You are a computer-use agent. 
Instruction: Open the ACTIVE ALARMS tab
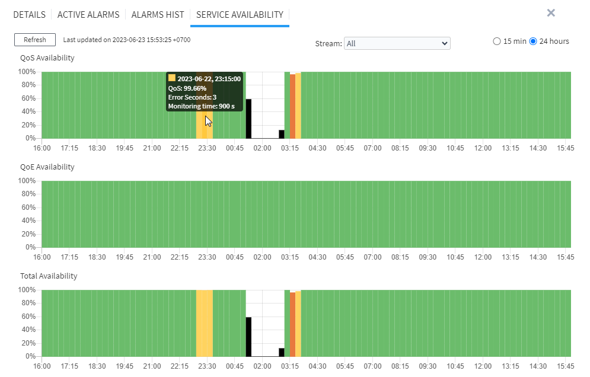click(x=88, y=14)
